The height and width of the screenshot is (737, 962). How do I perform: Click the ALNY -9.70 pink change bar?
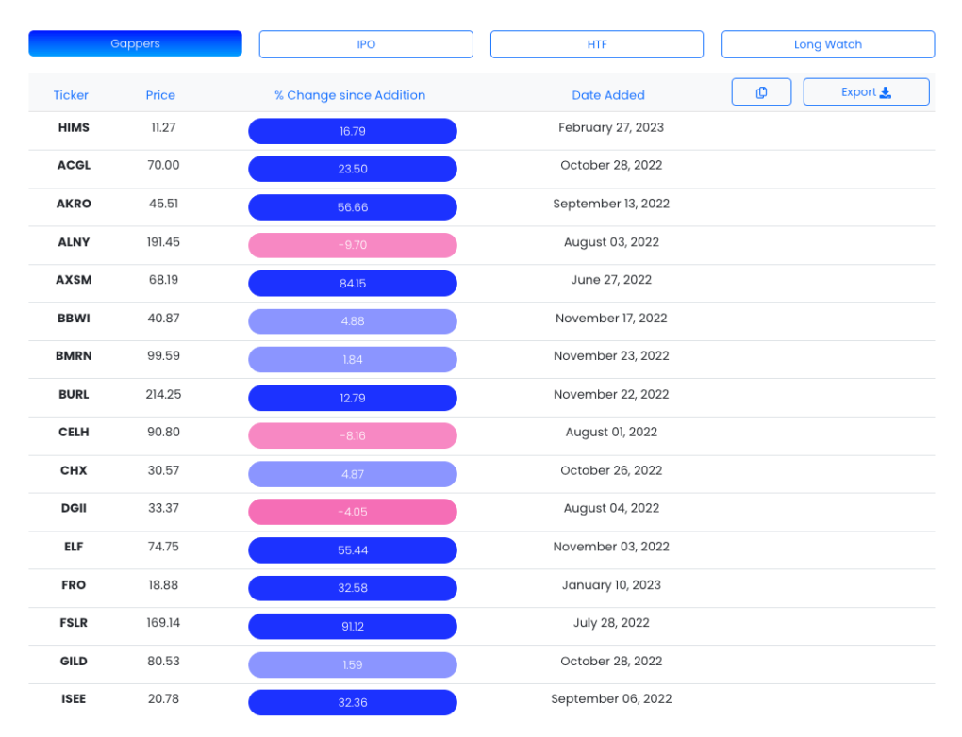point(353,245)
